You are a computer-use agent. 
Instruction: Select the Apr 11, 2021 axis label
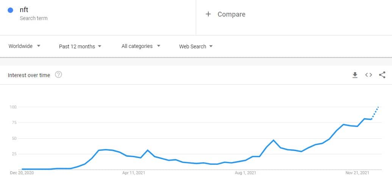(134, 173)
